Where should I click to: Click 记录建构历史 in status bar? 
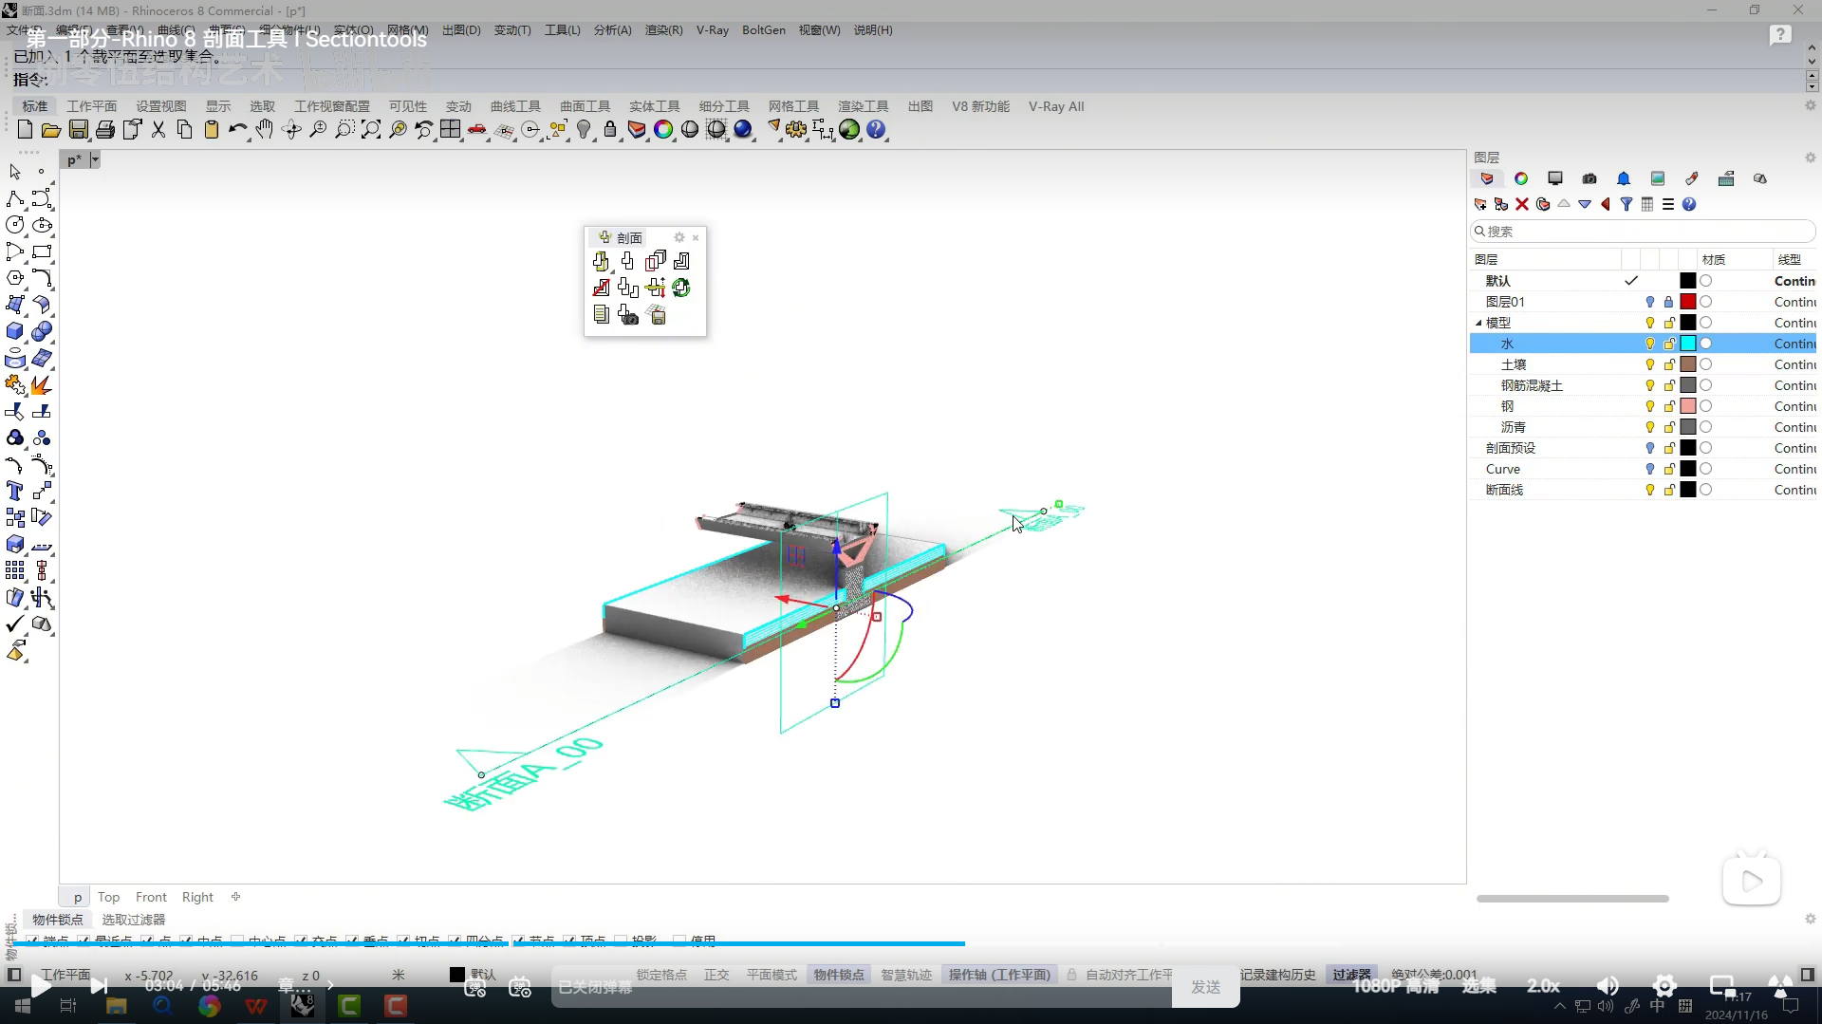point(1278,975)
